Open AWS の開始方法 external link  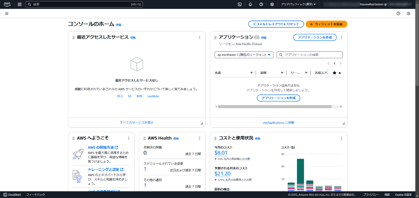103,147
